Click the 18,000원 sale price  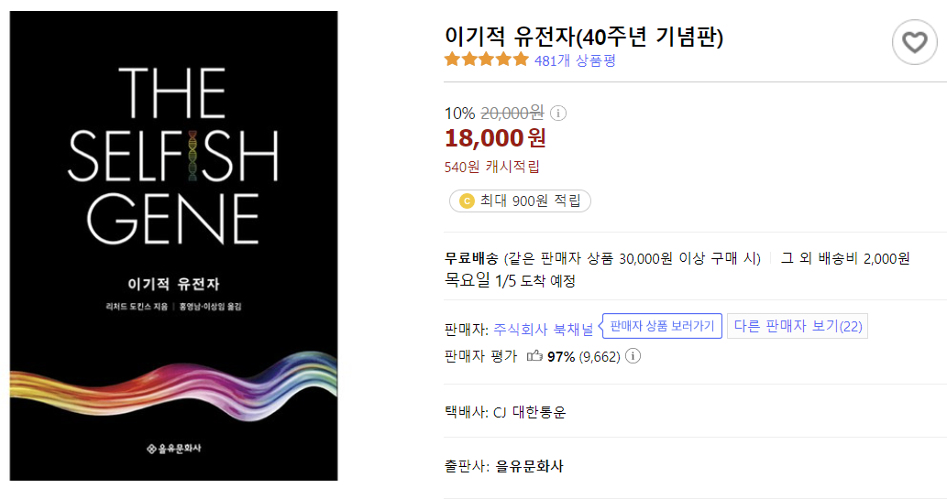pyautogui.click(x=495, y=138)
